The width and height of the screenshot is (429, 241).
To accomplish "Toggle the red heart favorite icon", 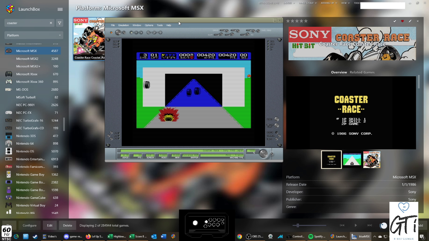I will pyautogui.click(x=403, y=21).
